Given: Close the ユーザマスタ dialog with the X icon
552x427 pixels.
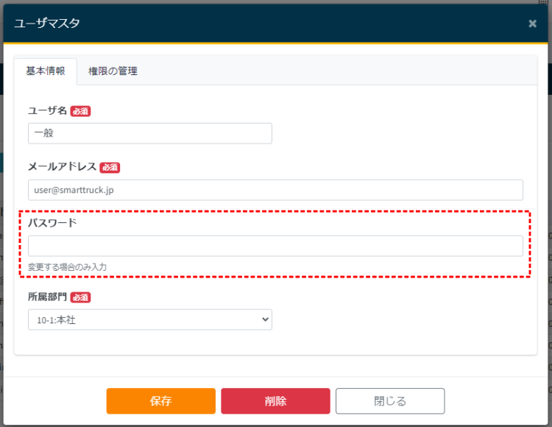Looking at the screenshot, I should tap(532, 24).
